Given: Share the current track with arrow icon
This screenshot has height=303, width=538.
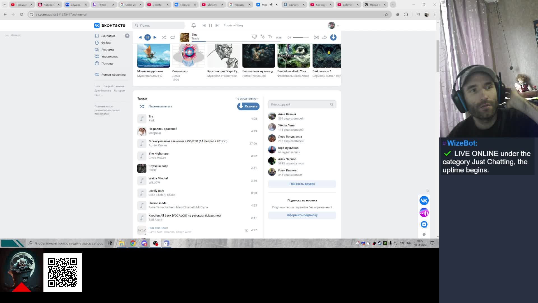Looking at the screenshot, I should (324, 37).
